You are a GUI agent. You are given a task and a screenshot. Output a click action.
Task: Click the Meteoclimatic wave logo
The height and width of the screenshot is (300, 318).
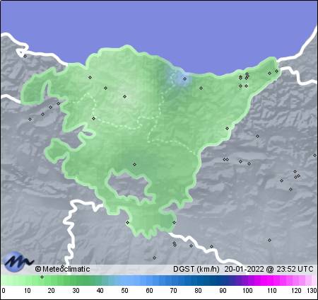click(x=19, y=261)
